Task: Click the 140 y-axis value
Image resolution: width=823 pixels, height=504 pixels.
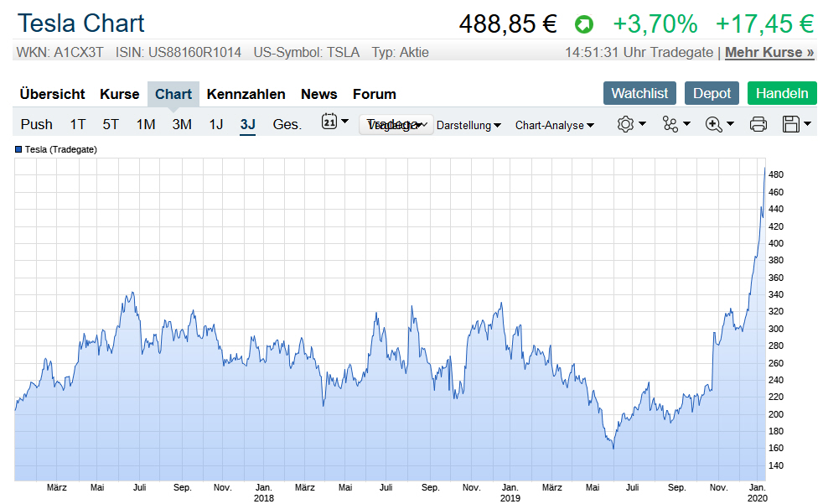Action: (x=776, y=465)
